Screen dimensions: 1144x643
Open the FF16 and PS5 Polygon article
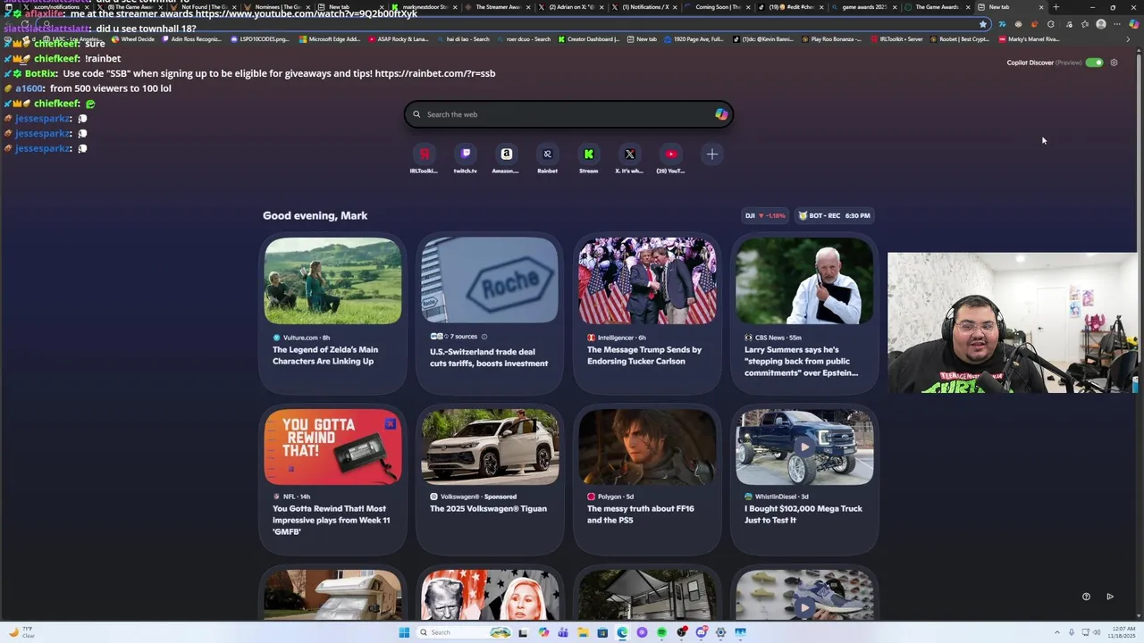click(x=647, y=480)
